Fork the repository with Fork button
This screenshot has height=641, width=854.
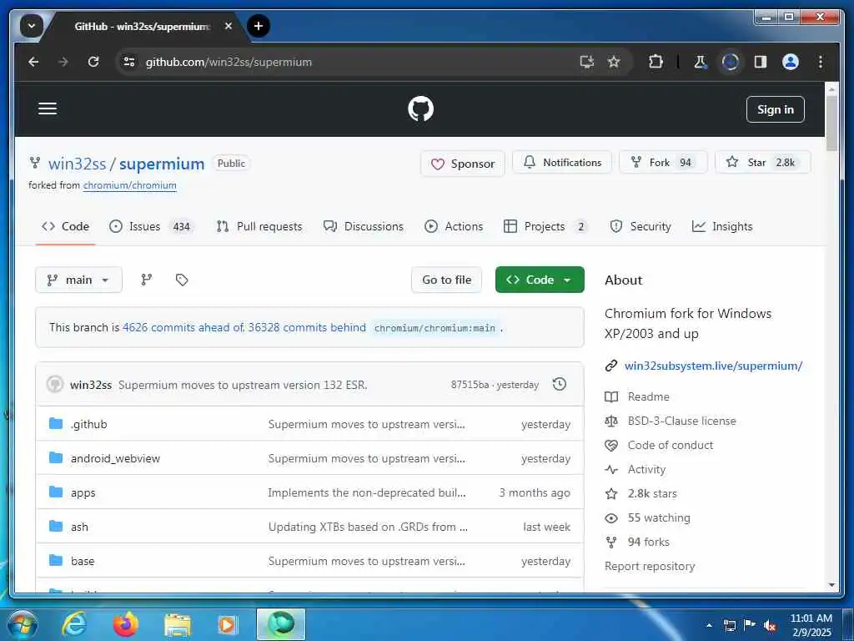coord(663,163)
